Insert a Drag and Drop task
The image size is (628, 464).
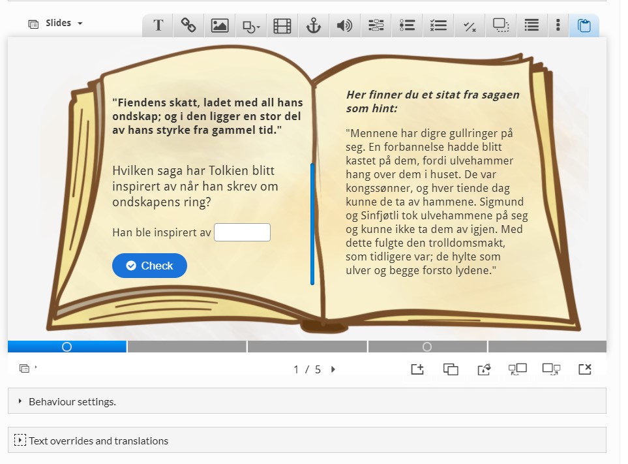pos(501,25)
